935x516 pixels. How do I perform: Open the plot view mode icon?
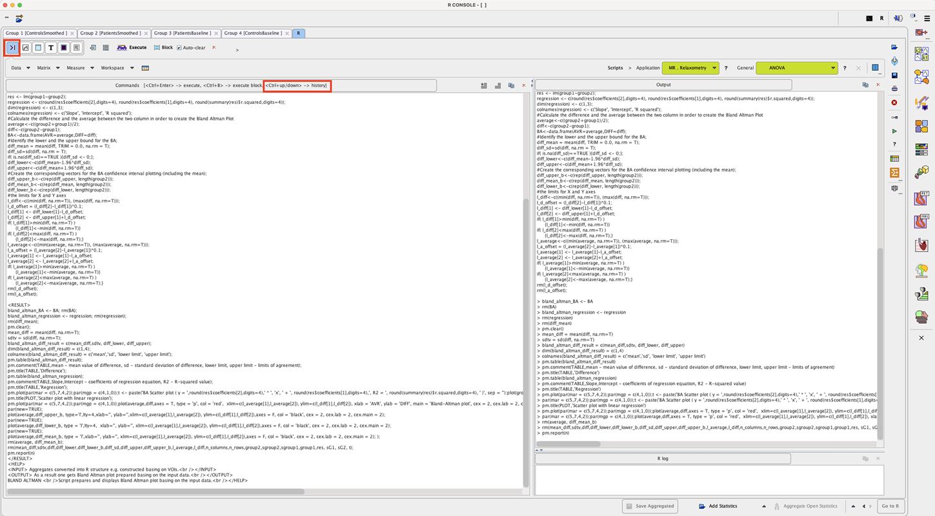click(26, 48)
